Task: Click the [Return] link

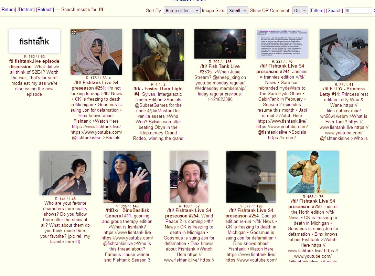Action: click(8, 10)
